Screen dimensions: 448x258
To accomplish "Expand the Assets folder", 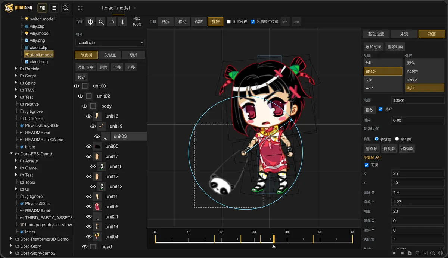I will coord(16,161).
